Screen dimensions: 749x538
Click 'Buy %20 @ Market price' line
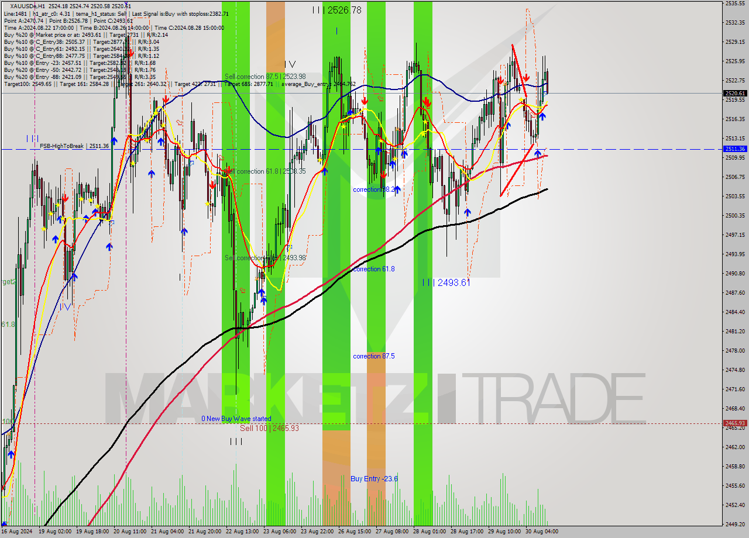pyautogui.click(x=86, y=35)
